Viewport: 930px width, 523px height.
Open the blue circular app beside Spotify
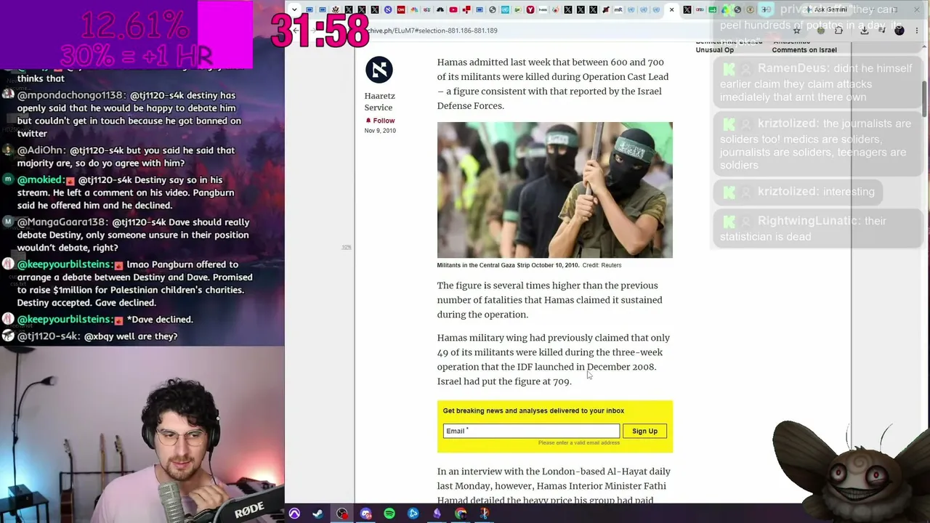[413, 514]
